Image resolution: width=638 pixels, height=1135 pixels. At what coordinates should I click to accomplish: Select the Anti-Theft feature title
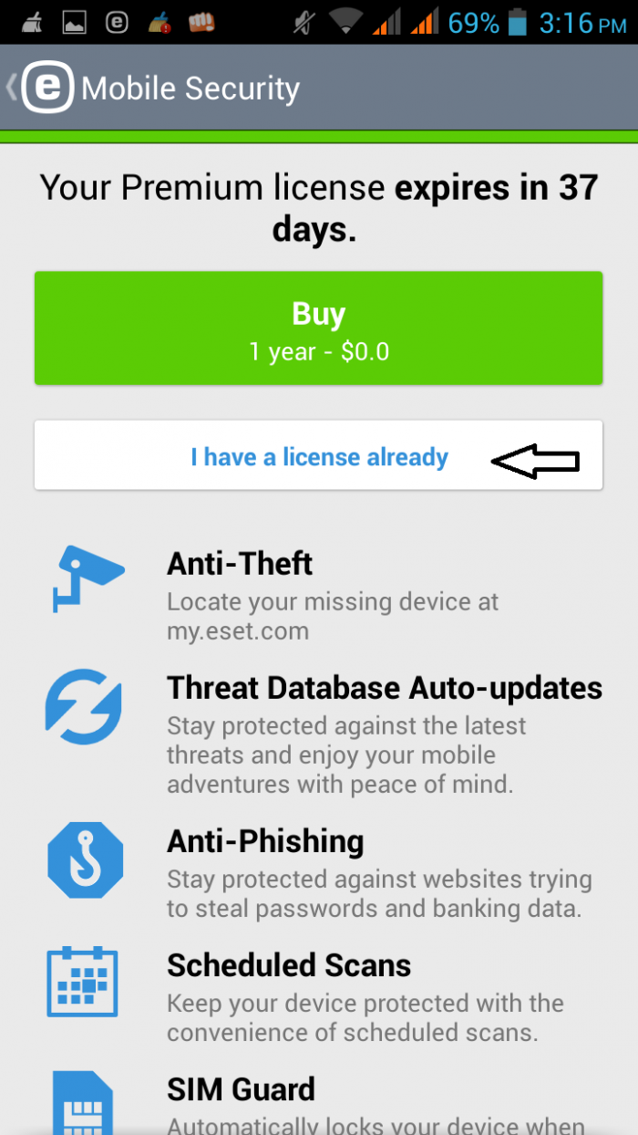point(240,564)
